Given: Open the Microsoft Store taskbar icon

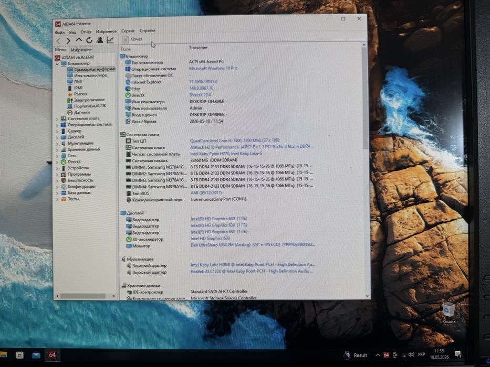Looking at the screenshot, I should [x=19, y=355].
